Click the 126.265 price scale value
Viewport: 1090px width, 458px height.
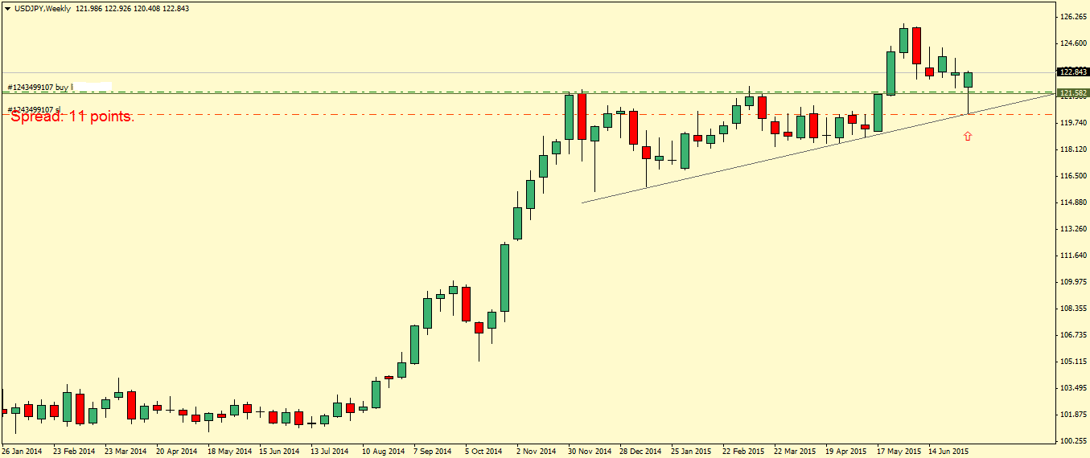point(1075,17)
